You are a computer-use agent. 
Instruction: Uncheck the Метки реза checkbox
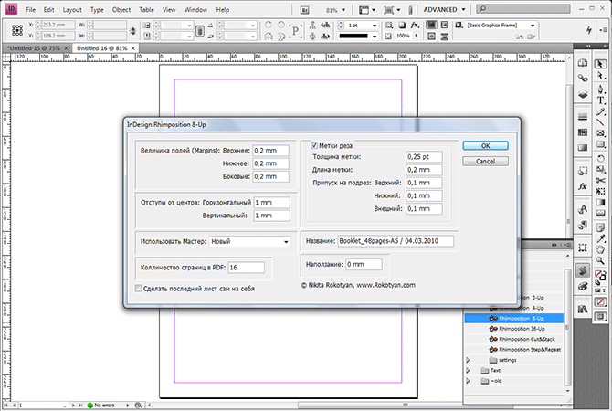tap(315, 144)
